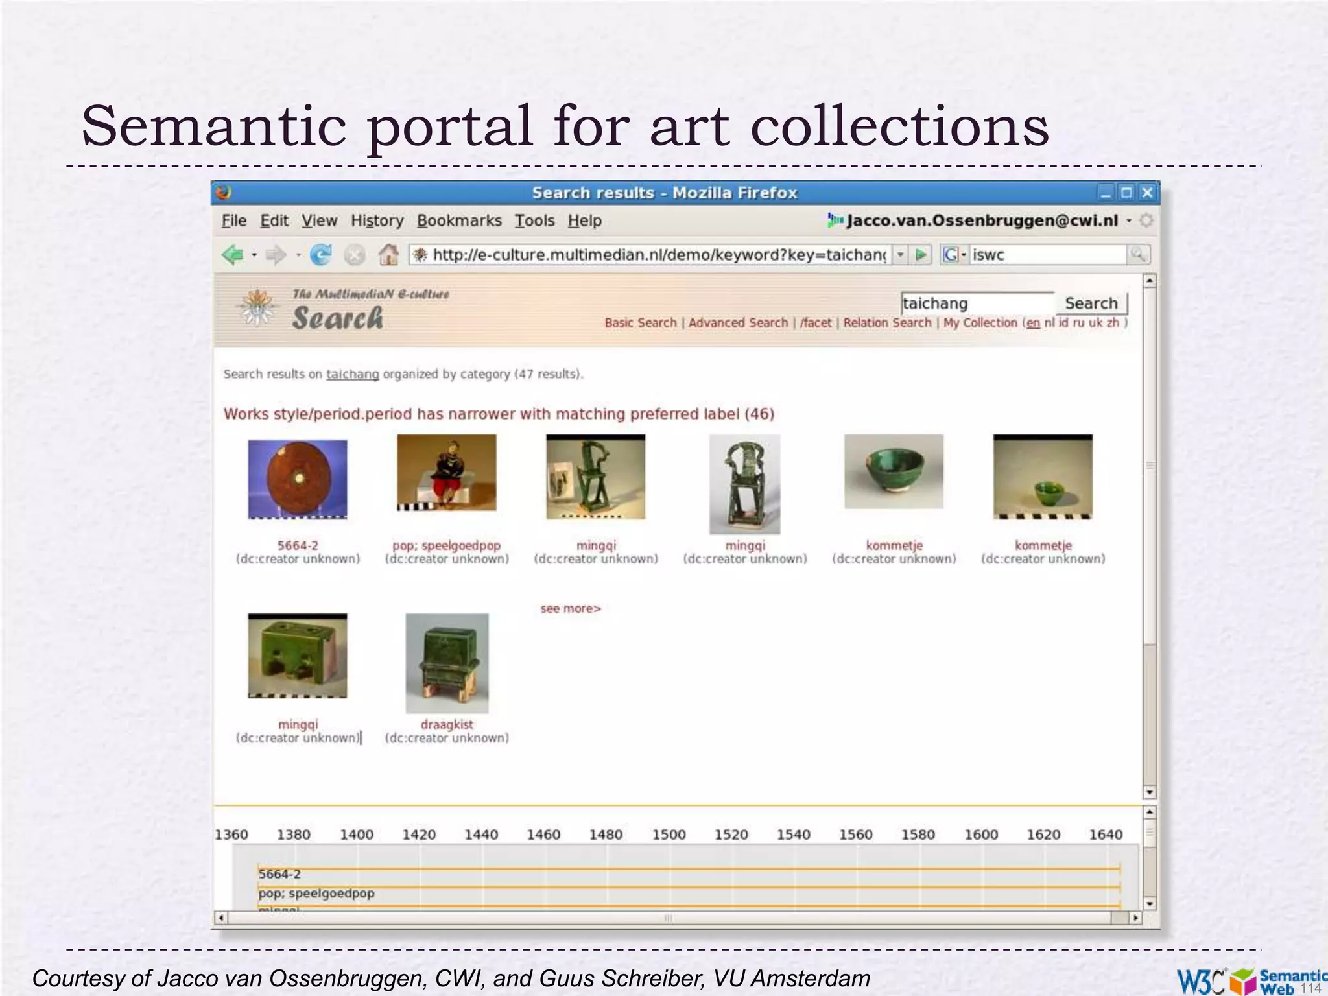Image resolution: width=1328 pixels, height=996 pixels.
Task: Click the Stop loading icon
Action: [x=354, y=255]
